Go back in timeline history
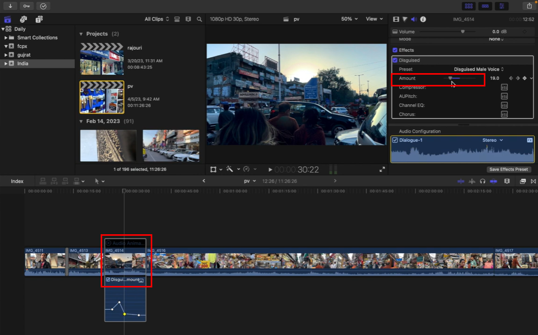This screenshot has width=538, height=335. pos(204,181)
